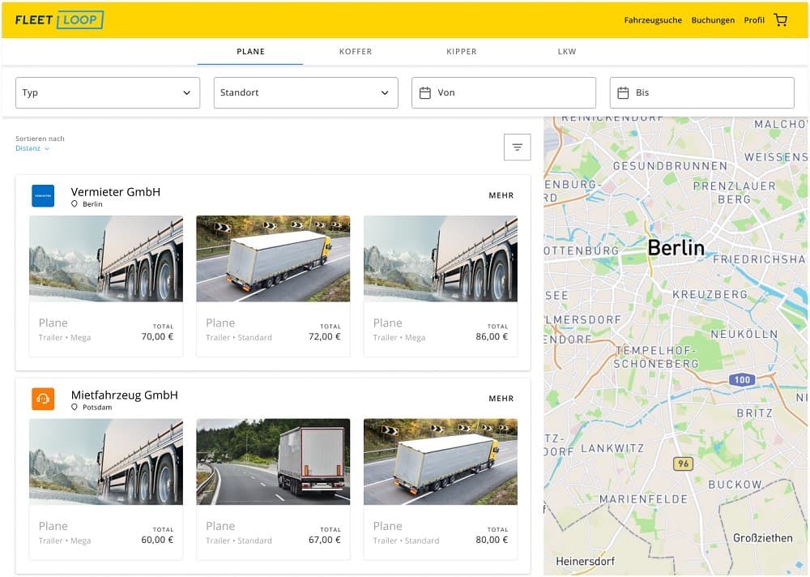Click the calendar icon in Von field

click(424, 93)
